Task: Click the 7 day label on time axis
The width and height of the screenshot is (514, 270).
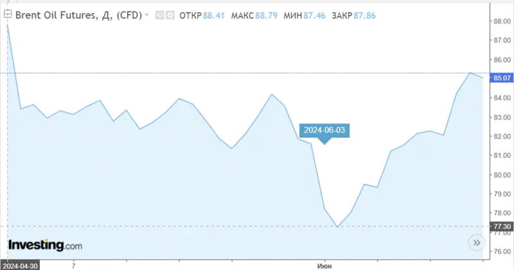Action: coord(74,265)
